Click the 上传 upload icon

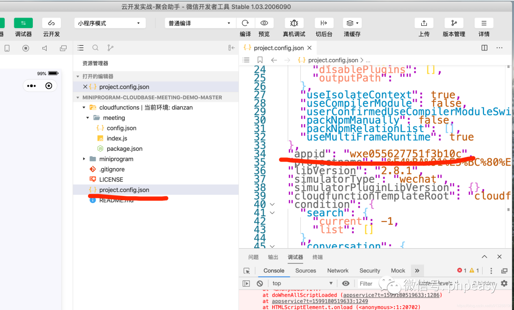(x=424, y=23)
